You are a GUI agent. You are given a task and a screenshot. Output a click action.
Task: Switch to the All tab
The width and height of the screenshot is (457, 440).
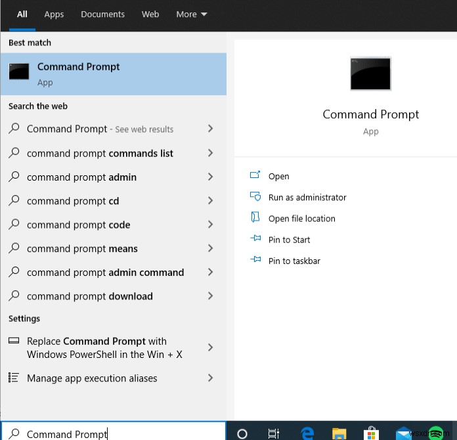point(22,14)
